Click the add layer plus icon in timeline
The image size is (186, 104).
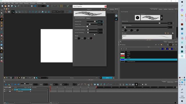click(25, 87)
